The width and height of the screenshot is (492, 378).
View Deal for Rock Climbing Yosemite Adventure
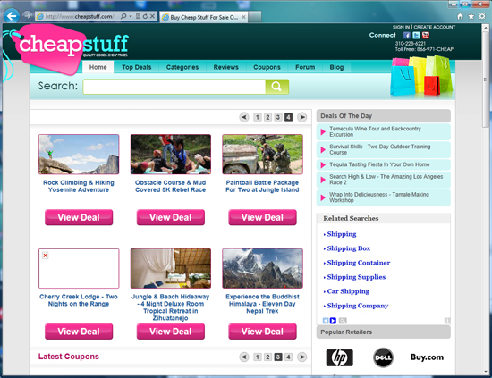79,217
